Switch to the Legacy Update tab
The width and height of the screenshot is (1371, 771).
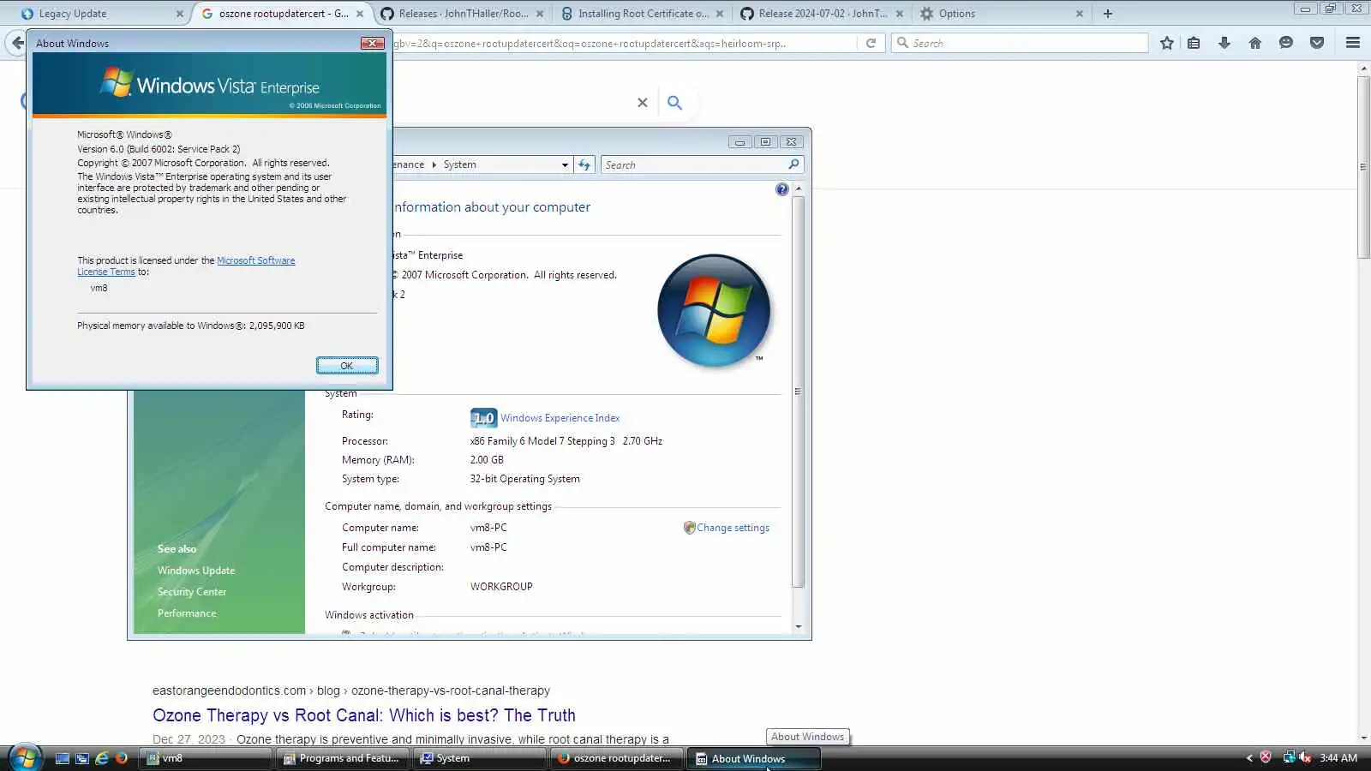(103, 14)
